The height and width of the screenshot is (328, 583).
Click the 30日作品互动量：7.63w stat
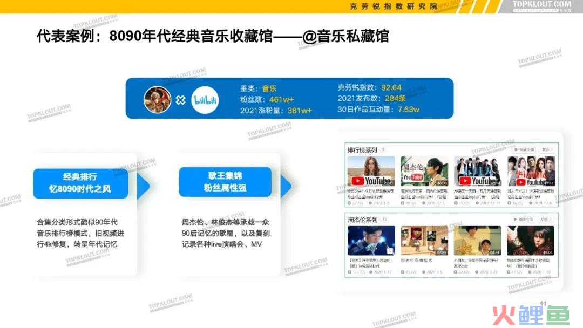coord(378,109)
